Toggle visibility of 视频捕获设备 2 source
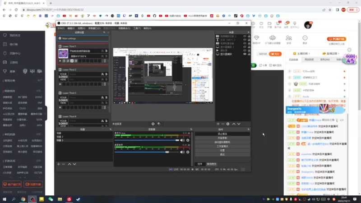The width and height of the screenshot is (361, 203). click(x=245, y=37)
